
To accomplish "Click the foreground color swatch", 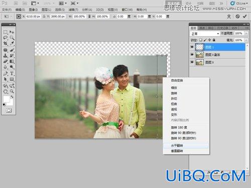I will 7,99.
